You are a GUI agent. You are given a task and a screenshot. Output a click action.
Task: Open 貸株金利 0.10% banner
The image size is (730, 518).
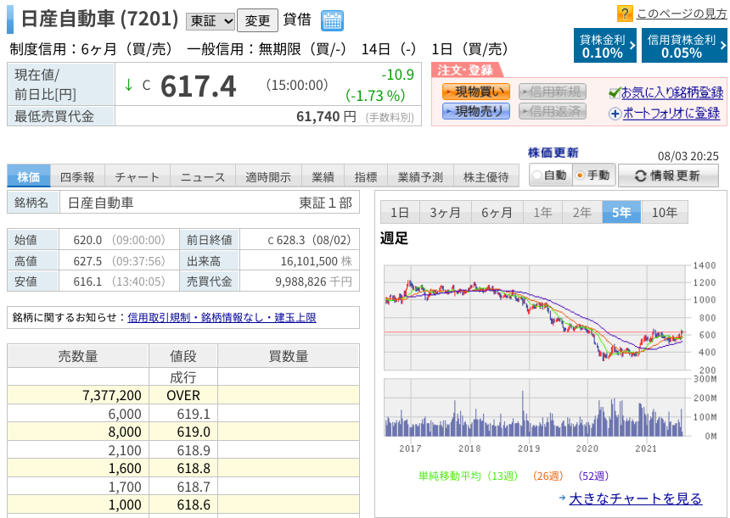[x=604, y=46]
